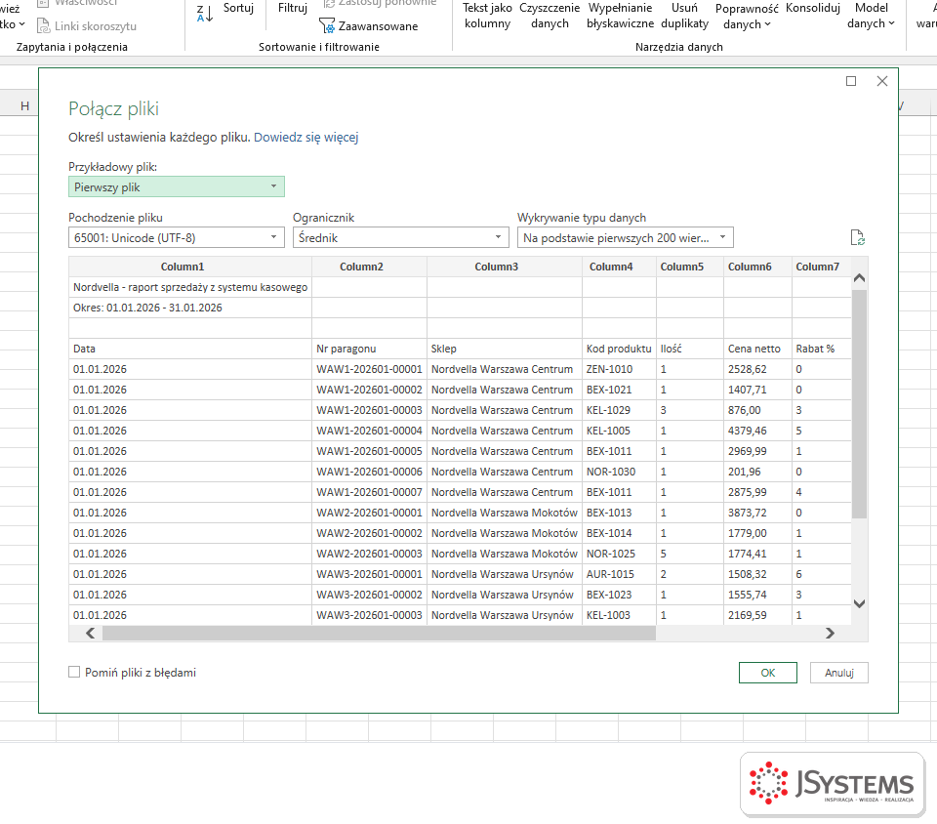
Task: Click product code ZEN-1010 cell
Action: tap(619, 369)
